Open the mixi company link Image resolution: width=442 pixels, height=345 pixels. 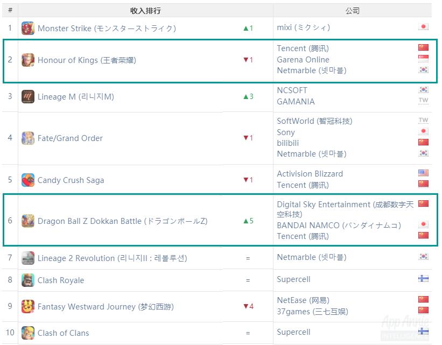[x=303, y=27]
